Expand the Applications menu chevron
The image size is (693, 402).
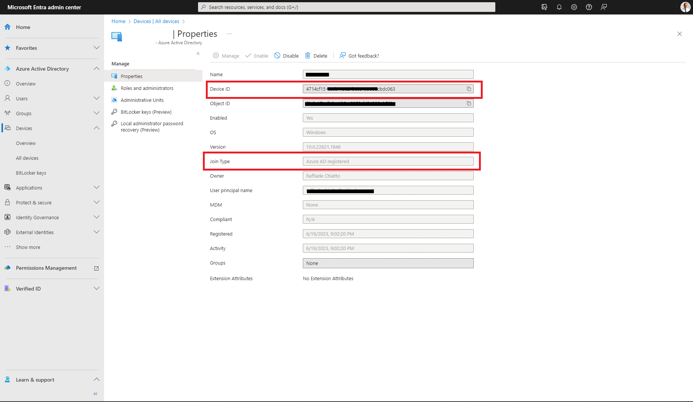tap(97, 187)
